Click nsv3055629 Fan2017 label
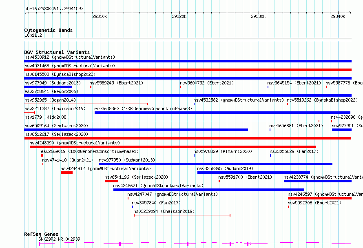363x248 pixels. 294,151
